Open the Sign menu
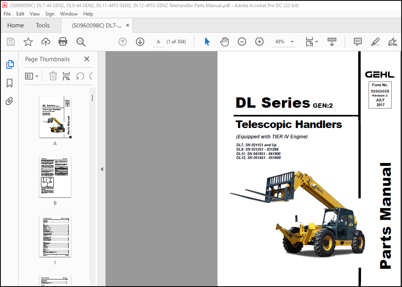Image resolution: width=402 pixels, height=287 pixels. (50, 14)
